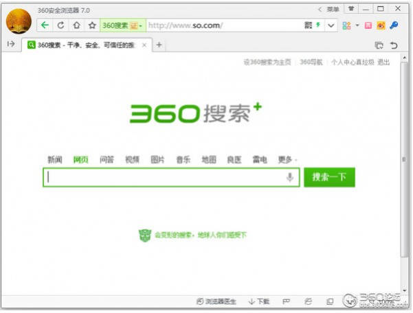
Task: Select the 网页 search category
Action: [80, 159]
